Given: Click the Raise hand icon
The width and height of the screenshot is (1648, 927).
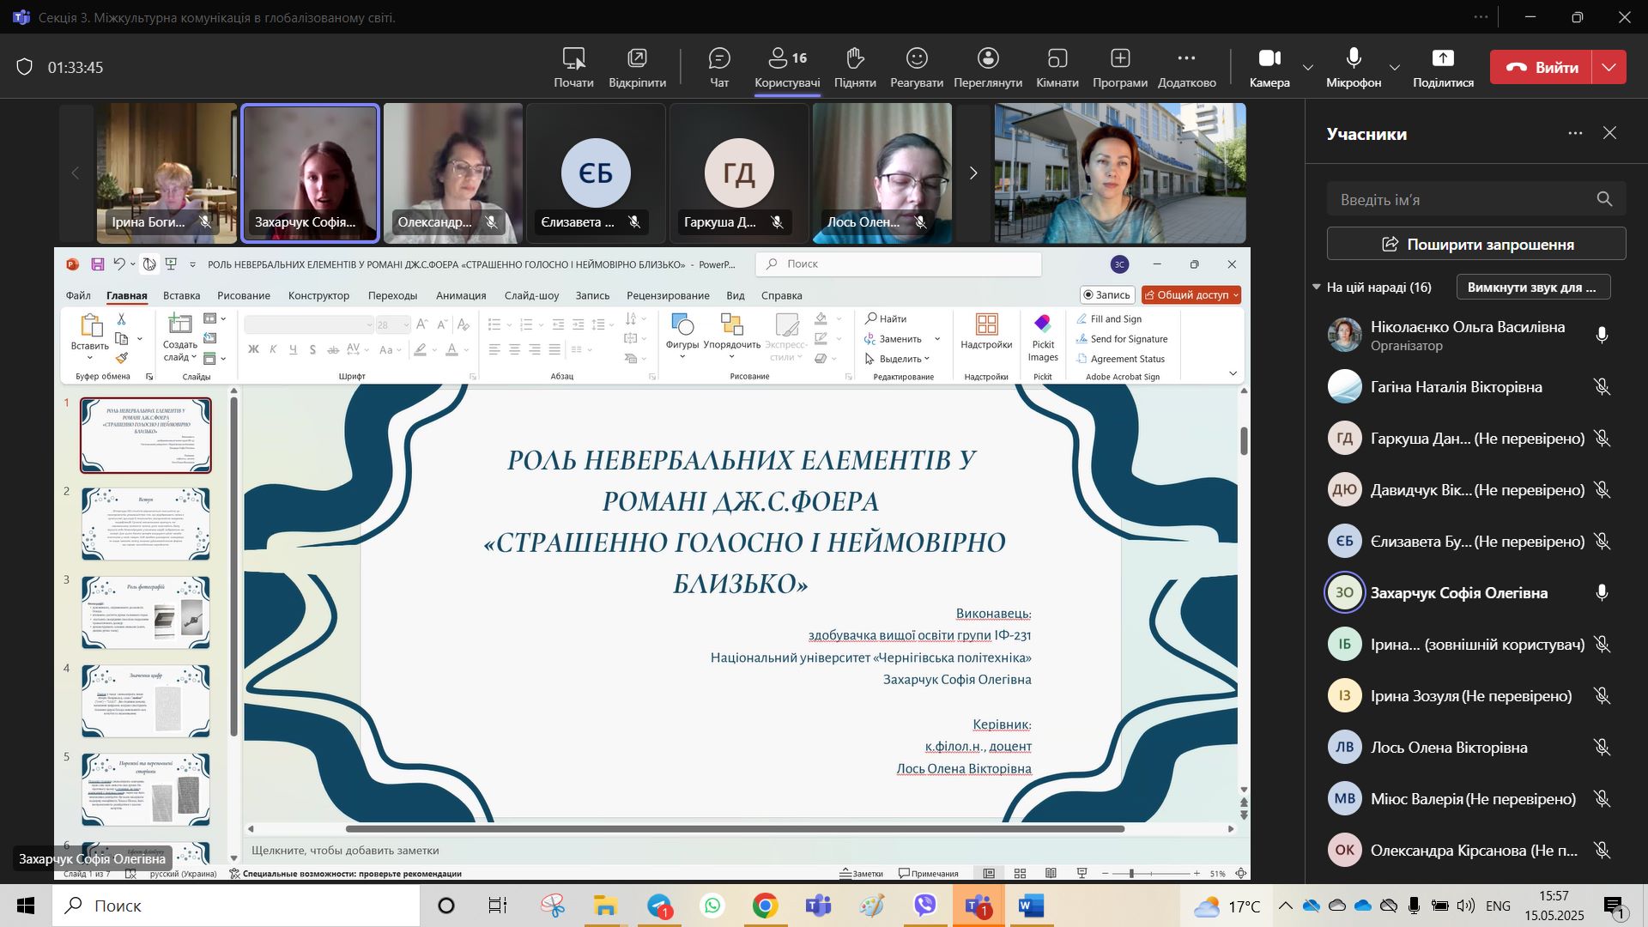Looking at the screenshot, I should (854, 58).
